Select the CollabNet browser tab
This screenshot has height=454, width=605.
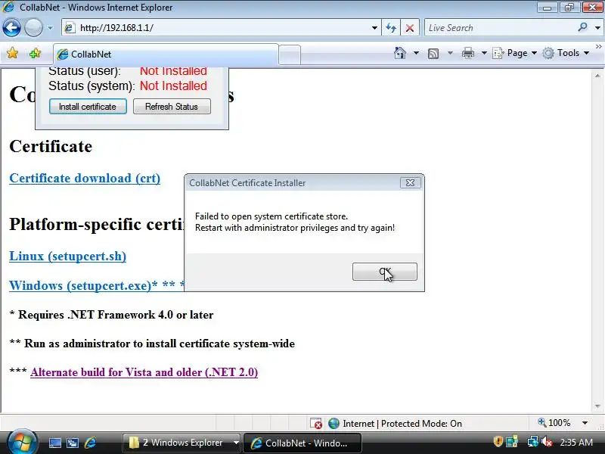click(166, 54)
